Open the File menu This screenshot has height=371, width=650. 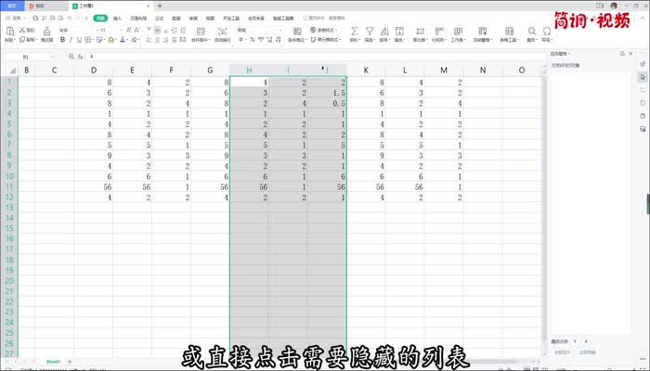[x=16, y=18]
